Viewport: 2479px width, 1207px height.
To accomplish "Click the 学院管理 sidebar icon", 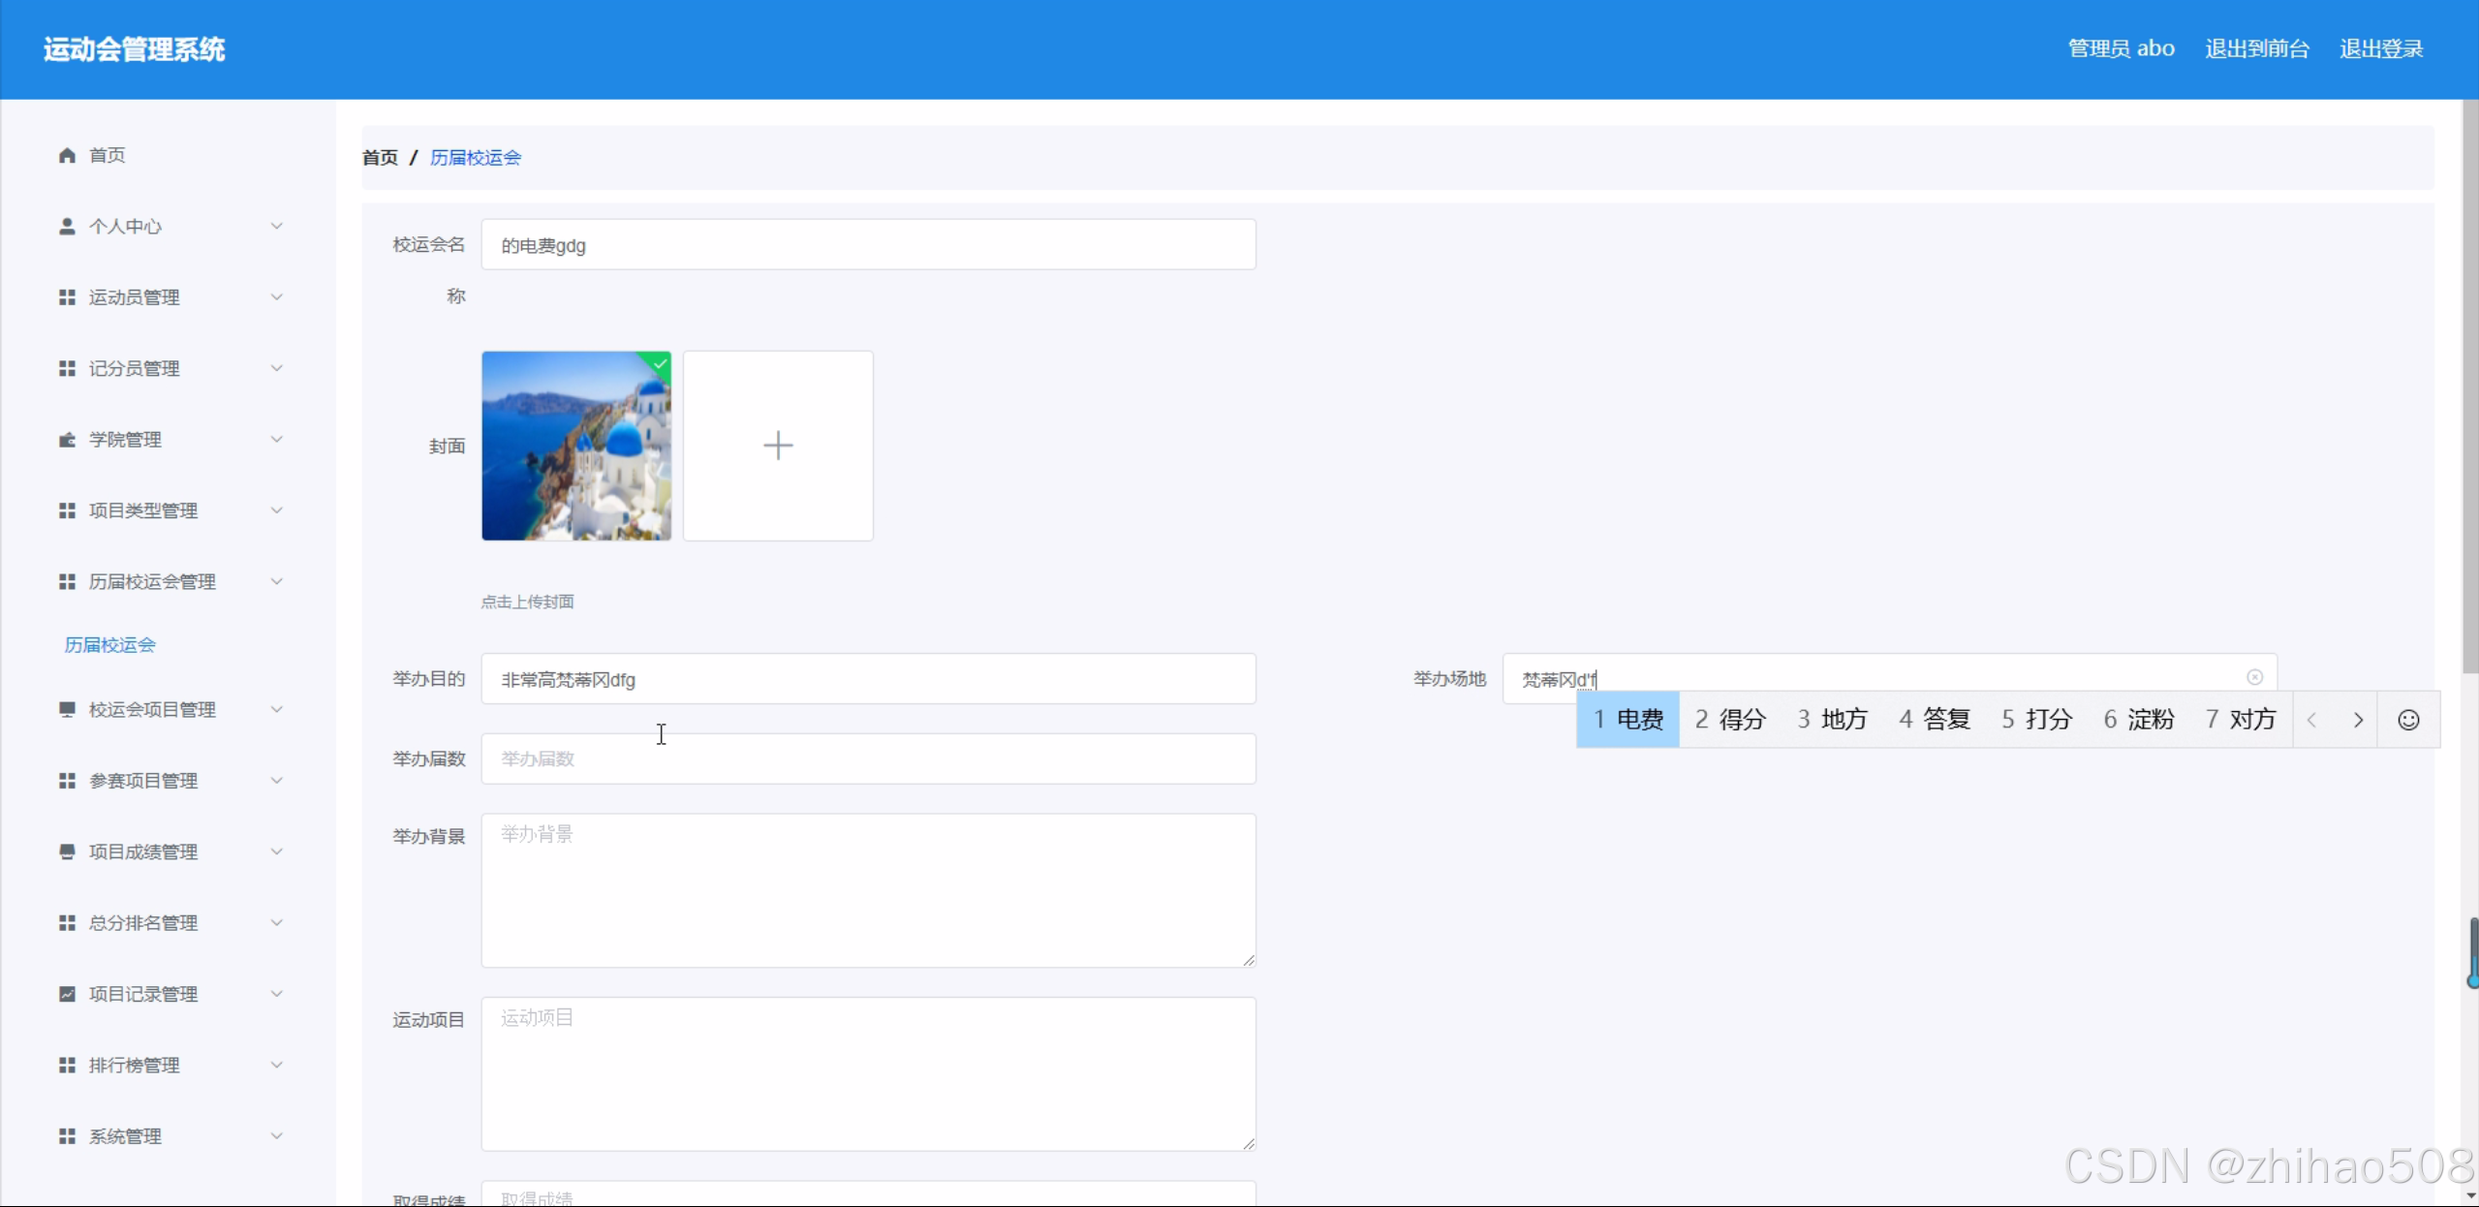I will 67,440.
